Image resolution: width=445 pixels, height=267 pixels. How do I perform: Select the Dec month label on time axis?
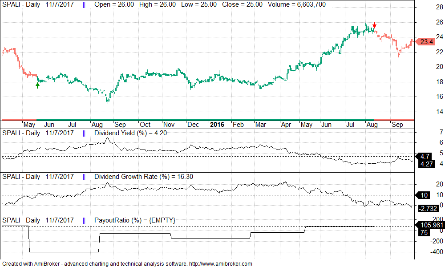(193, 125)
